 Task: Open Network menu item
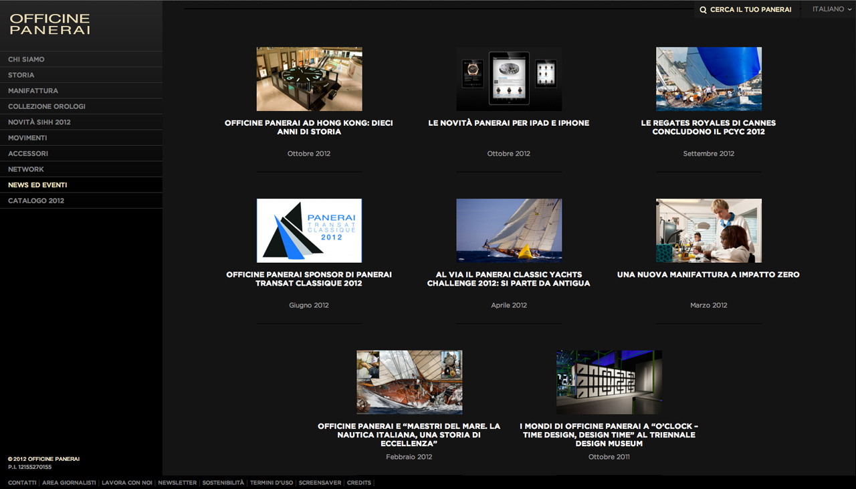[x=81, y=169]
